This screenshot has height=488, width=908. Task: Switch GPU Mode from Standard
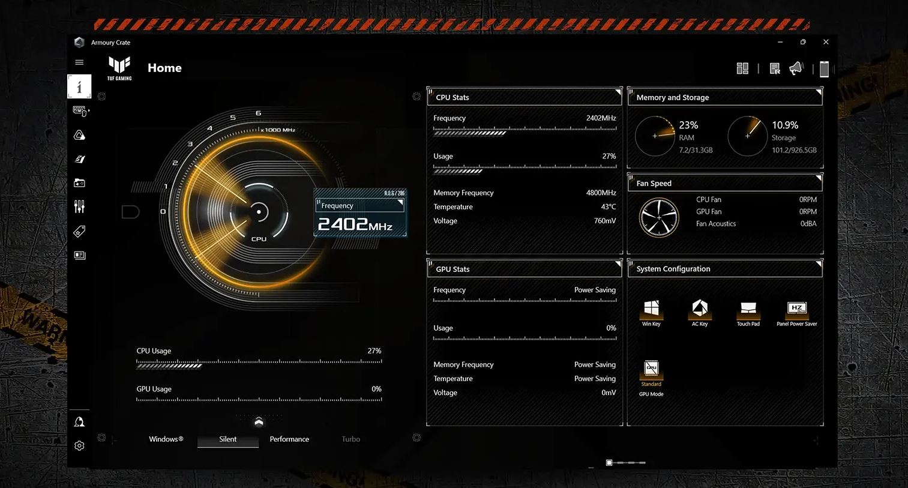pos(651,369)
